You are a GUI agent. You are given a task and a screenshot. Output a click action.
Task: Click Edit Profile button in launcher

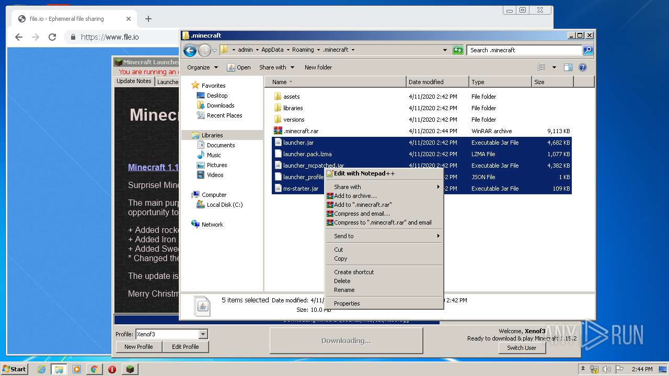(185, 347)
